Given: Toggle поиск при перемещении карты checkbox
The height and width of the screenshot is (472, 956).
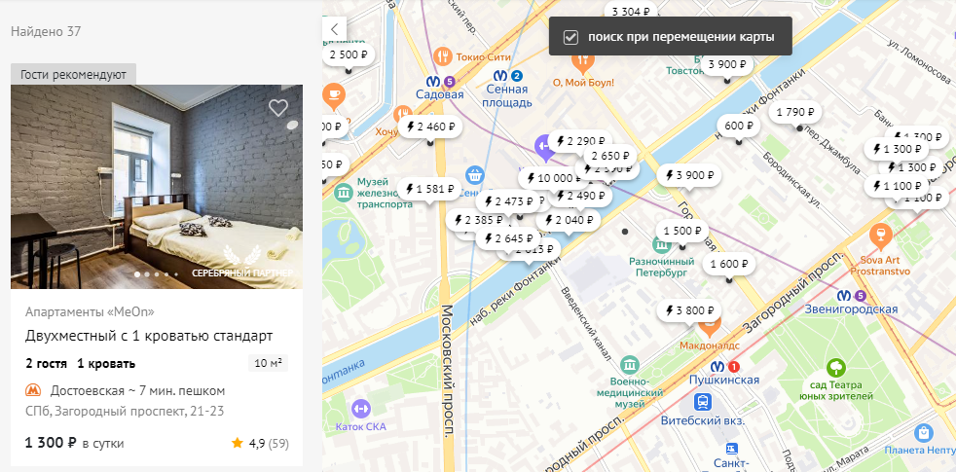Looking at the screenshot, I should coord(570,37).
